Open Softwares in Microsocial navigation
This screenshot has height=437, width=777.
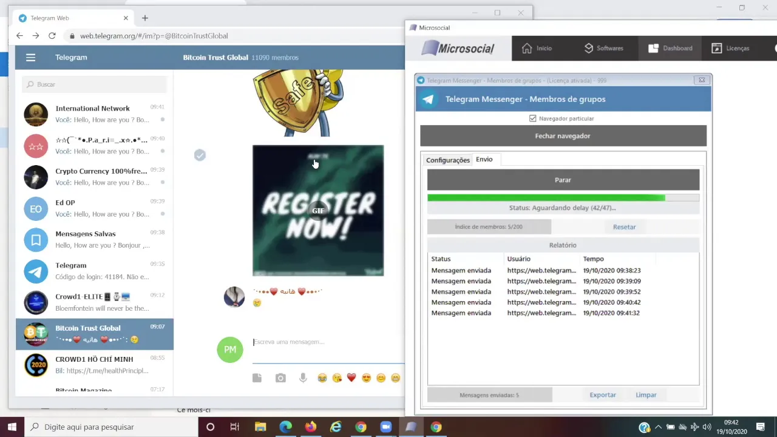[603, 48]
